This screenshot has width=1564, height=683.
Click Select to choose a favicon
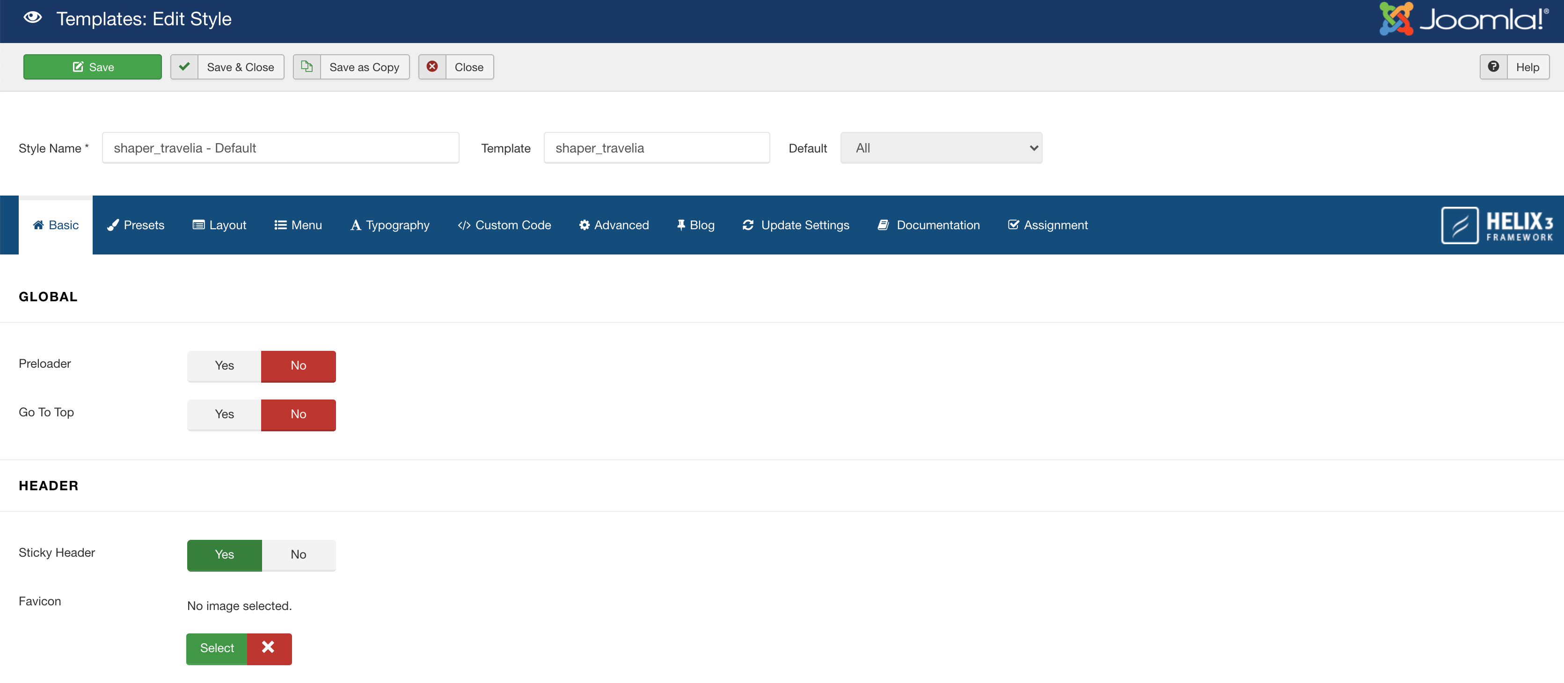[217, 648]
